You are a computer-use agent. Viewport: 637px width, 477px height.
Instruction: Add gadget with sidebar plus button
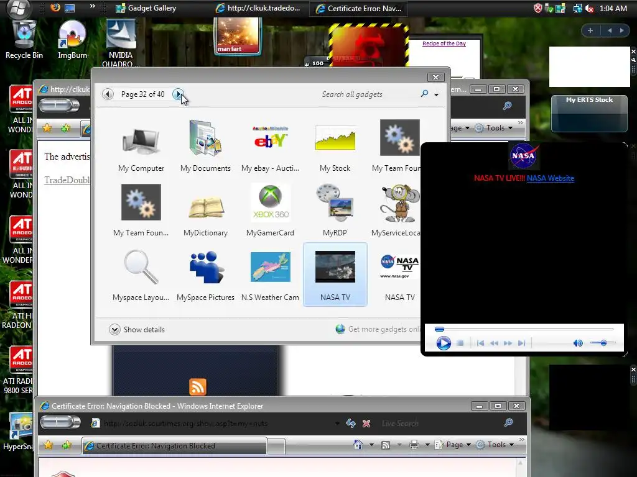tap(590, 30)
